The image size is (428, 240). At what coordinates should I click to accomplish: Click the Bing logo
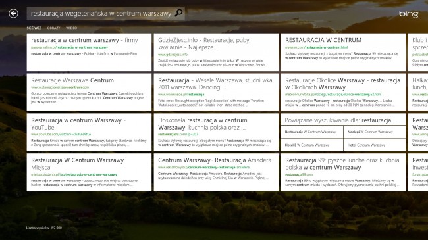[409, 14]
